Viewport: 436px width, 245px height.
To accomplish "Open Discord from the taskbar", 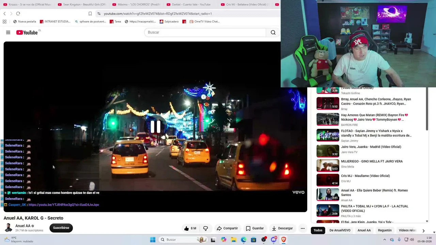I will click(x=274, y=240).
